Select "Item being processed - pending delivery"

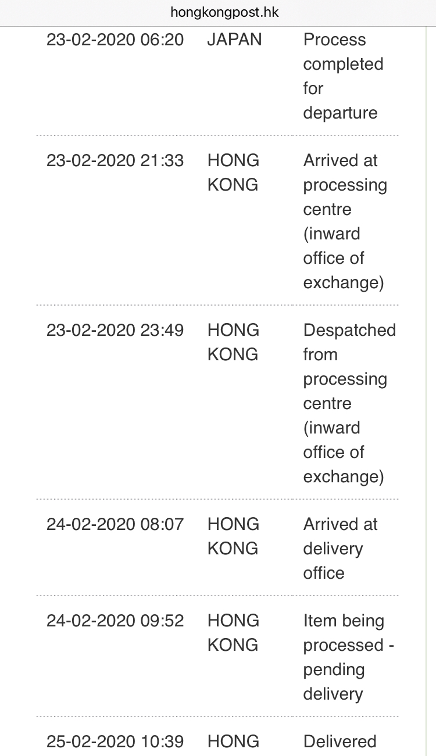click(349, 657)
